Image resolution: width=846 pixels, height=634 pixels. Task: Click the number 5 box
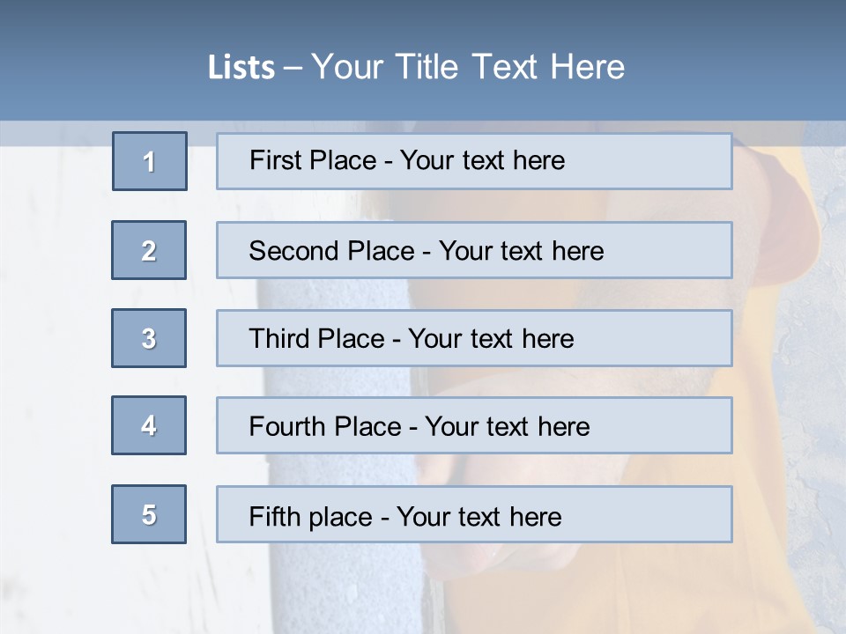point(149,514)
